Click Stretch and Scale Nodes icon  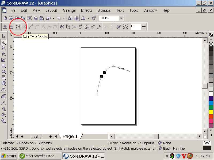[87, 26]
